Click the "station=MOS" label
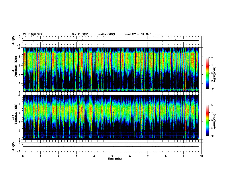 click(107, 34)
